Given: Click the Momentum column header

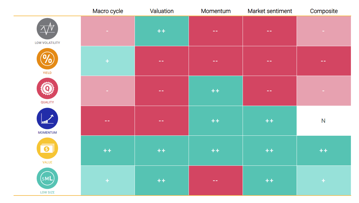Looking at the screenshot, I should pos(216,11).
